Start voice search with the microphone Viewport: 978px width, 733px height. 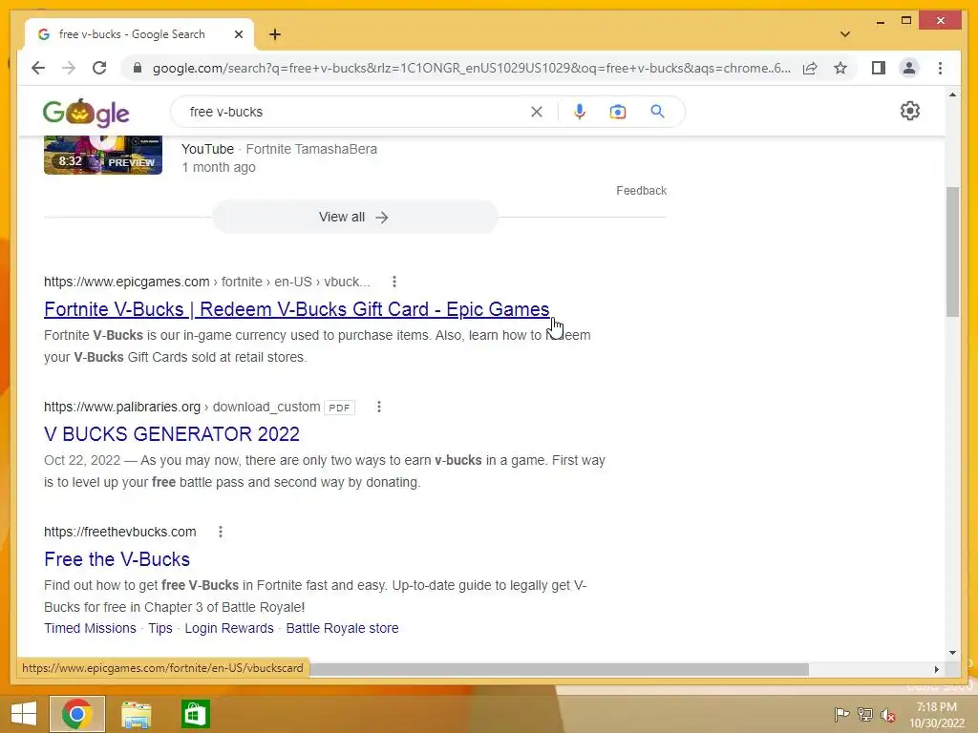[580, 112]
